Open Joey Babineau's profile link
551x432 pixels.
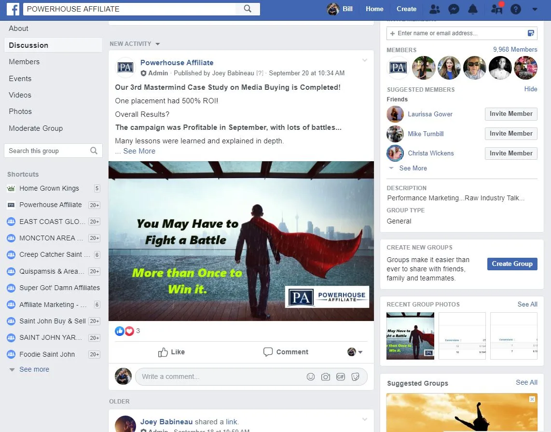pyautogui.click(x=166, y=422)
